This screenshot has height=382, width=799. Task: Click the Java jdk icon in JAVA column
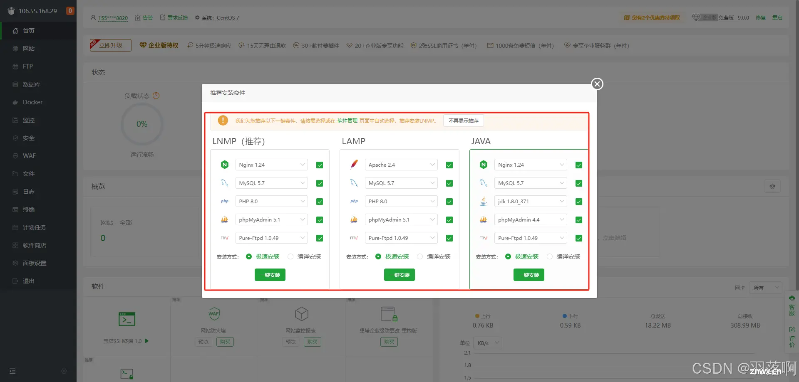(x=484, y=201)
